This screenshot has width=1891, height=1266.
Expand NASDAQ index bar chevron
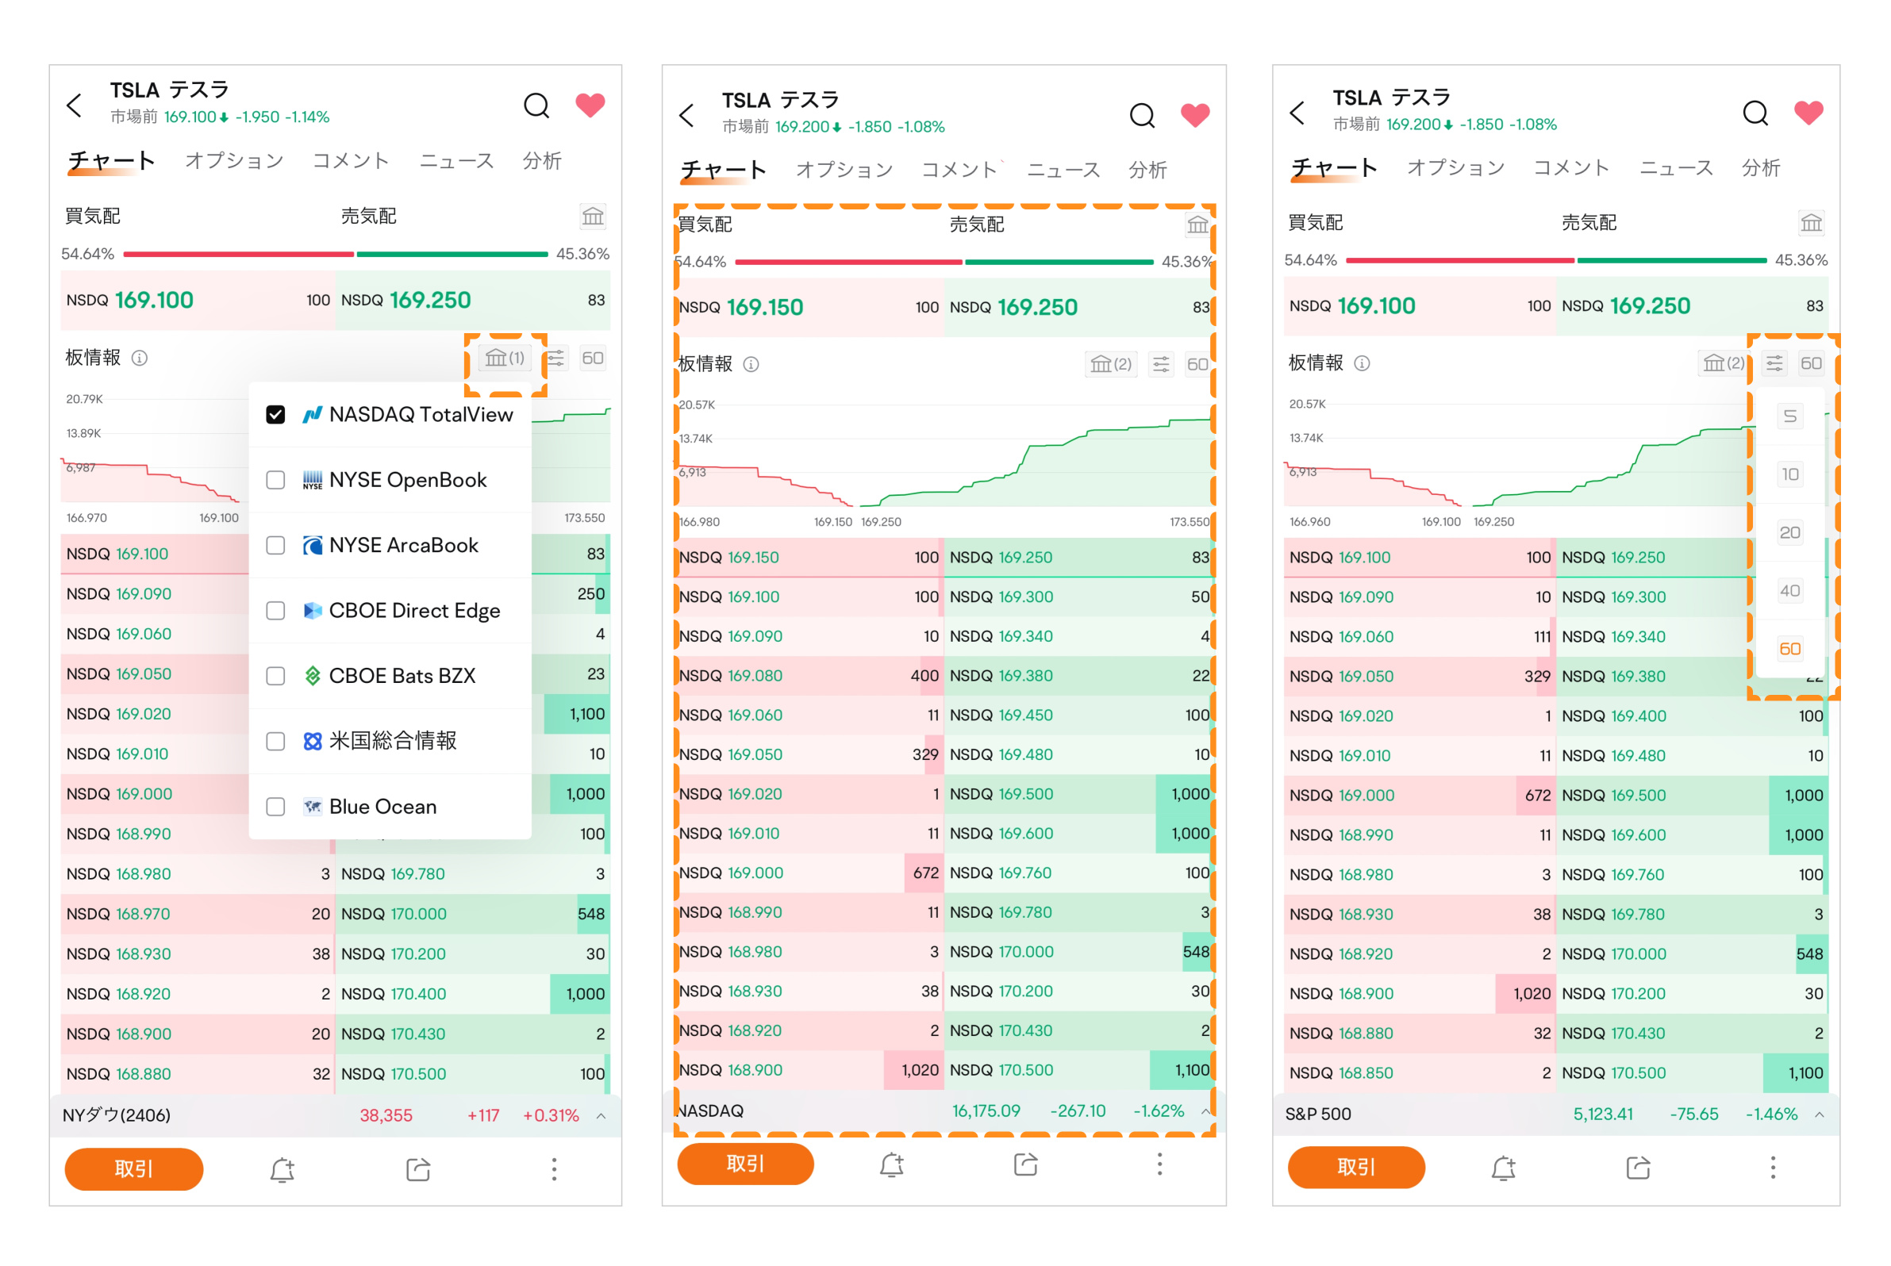click(x=1206, y=1112)
